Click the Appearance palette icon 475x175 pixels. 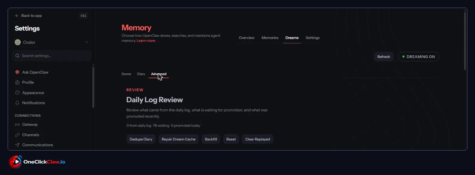pyautogui.click(x=17, y=93)
